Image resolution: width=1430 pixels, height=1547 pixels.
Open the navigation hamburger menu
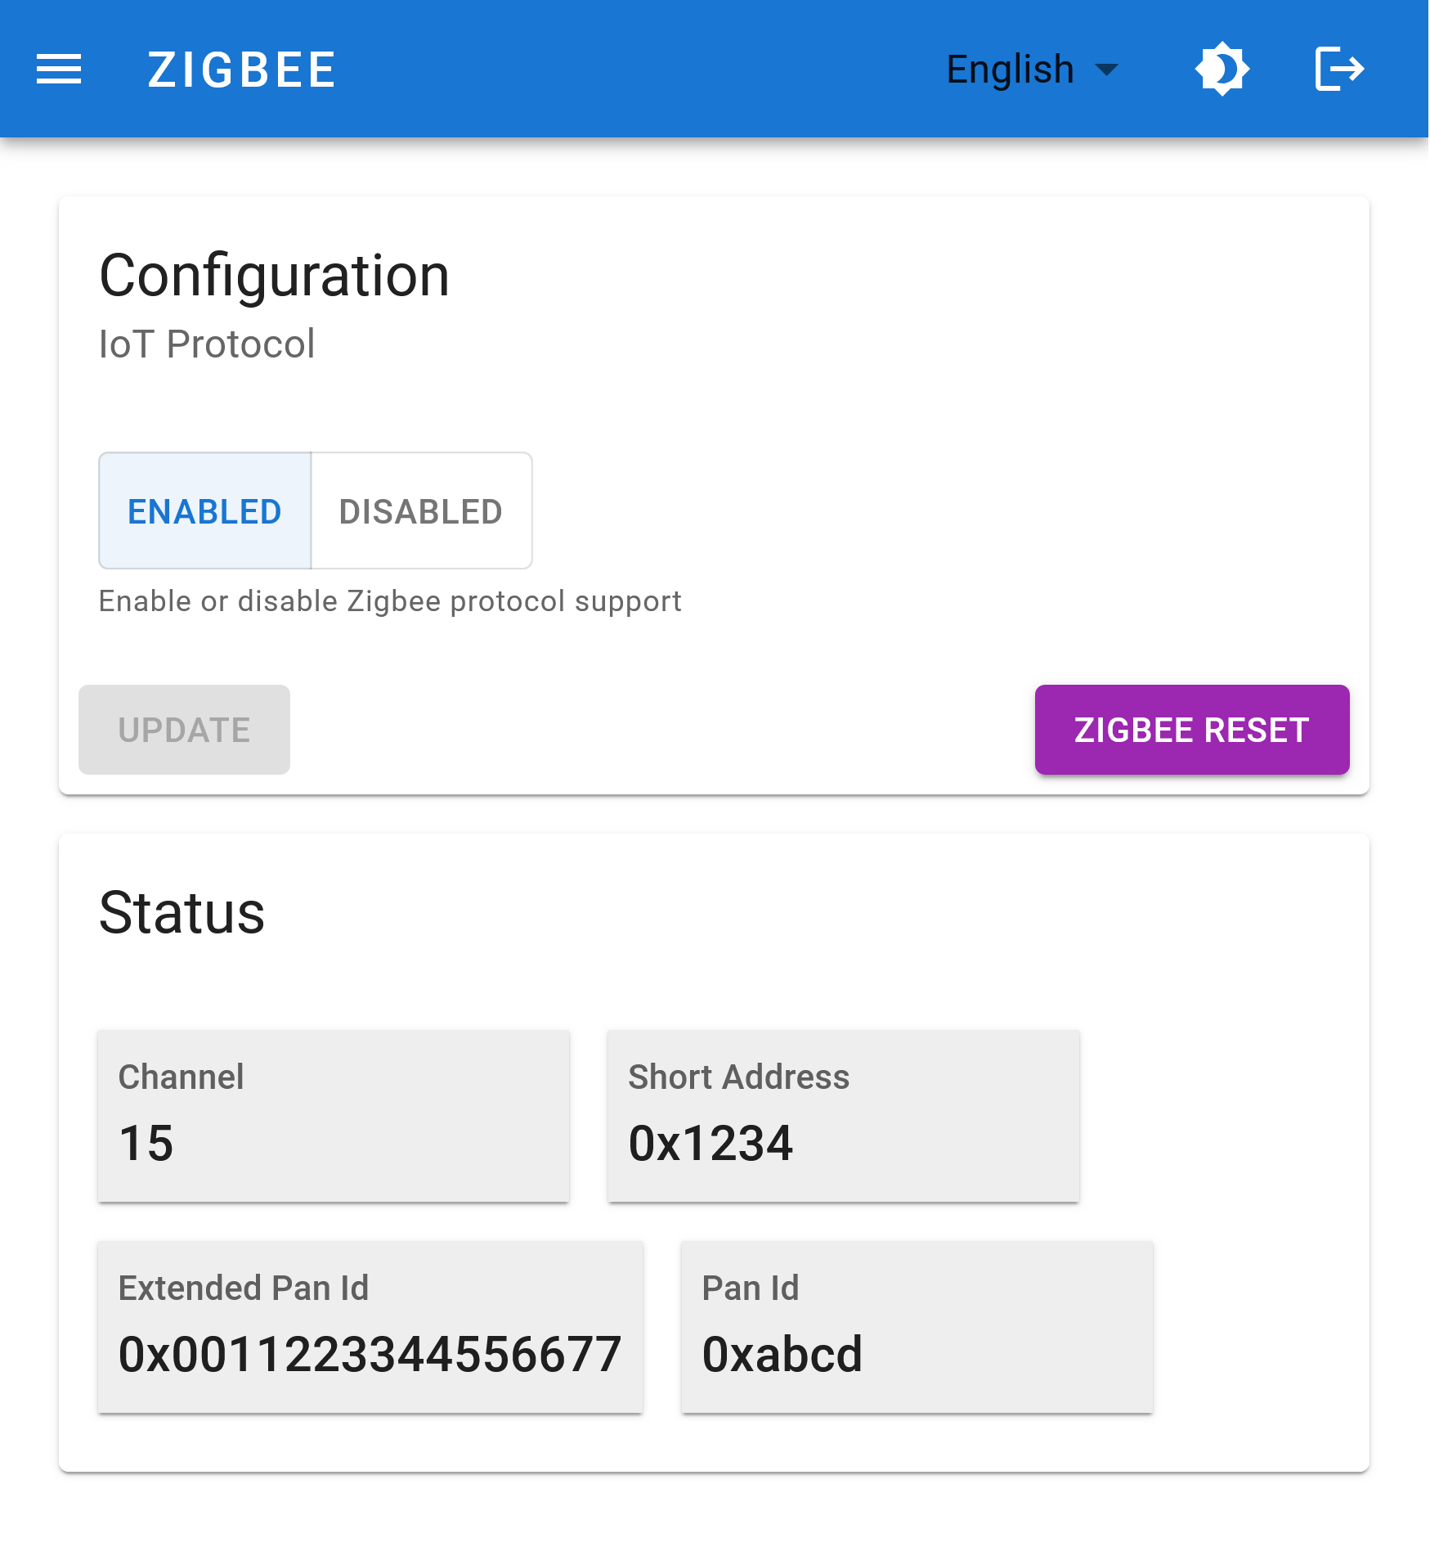(x=59, y=70)
